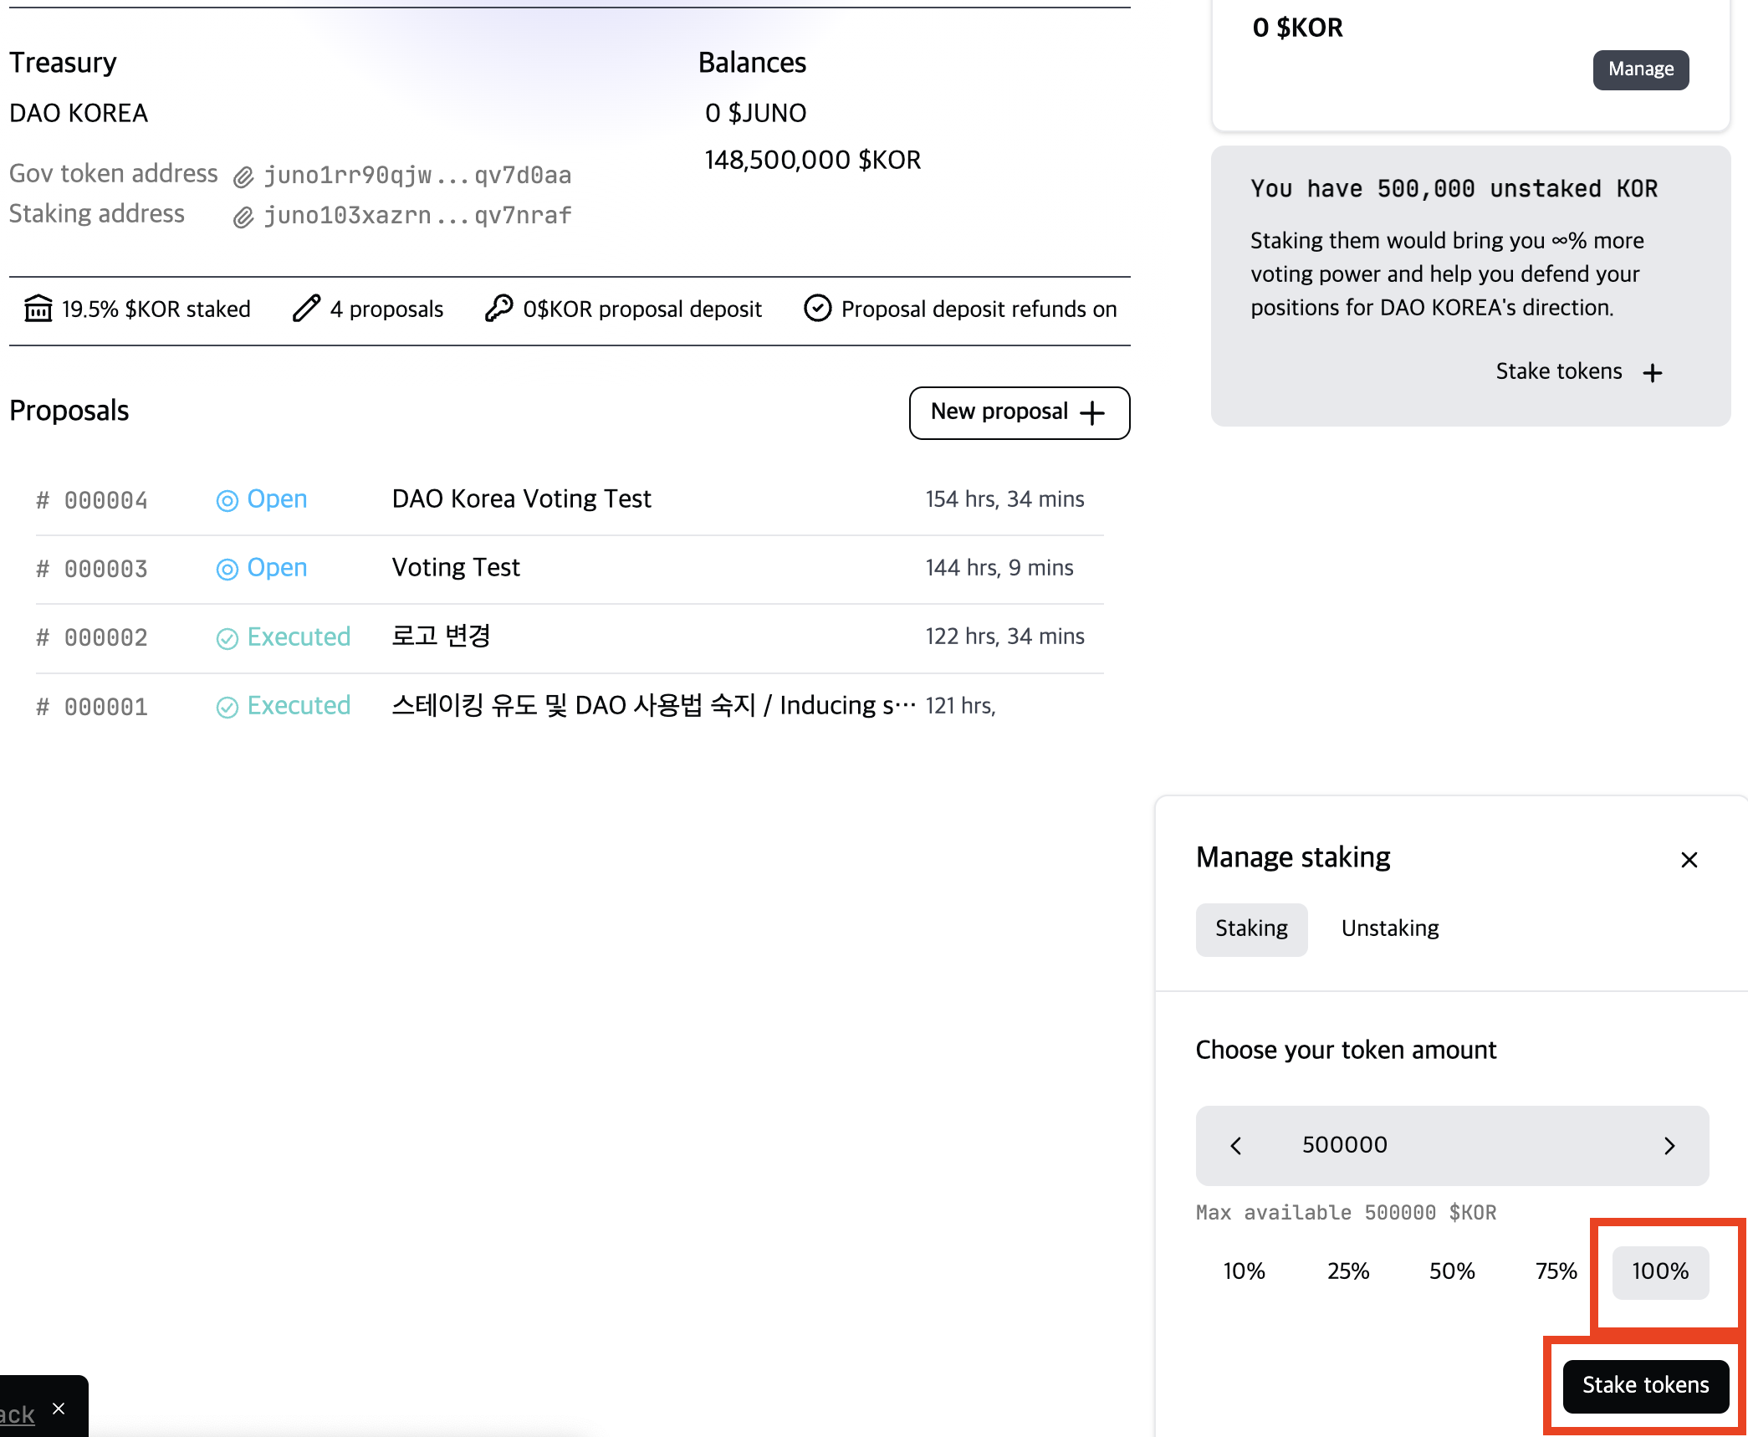The height and width of the screenshot is (1437, 1748).
Task: Set the amount to 100%
Action: tap(1660, 1271)
